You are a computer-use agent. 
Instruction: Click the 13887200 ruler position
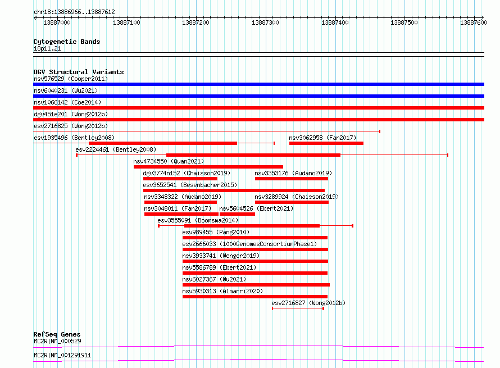pos(196,22)
